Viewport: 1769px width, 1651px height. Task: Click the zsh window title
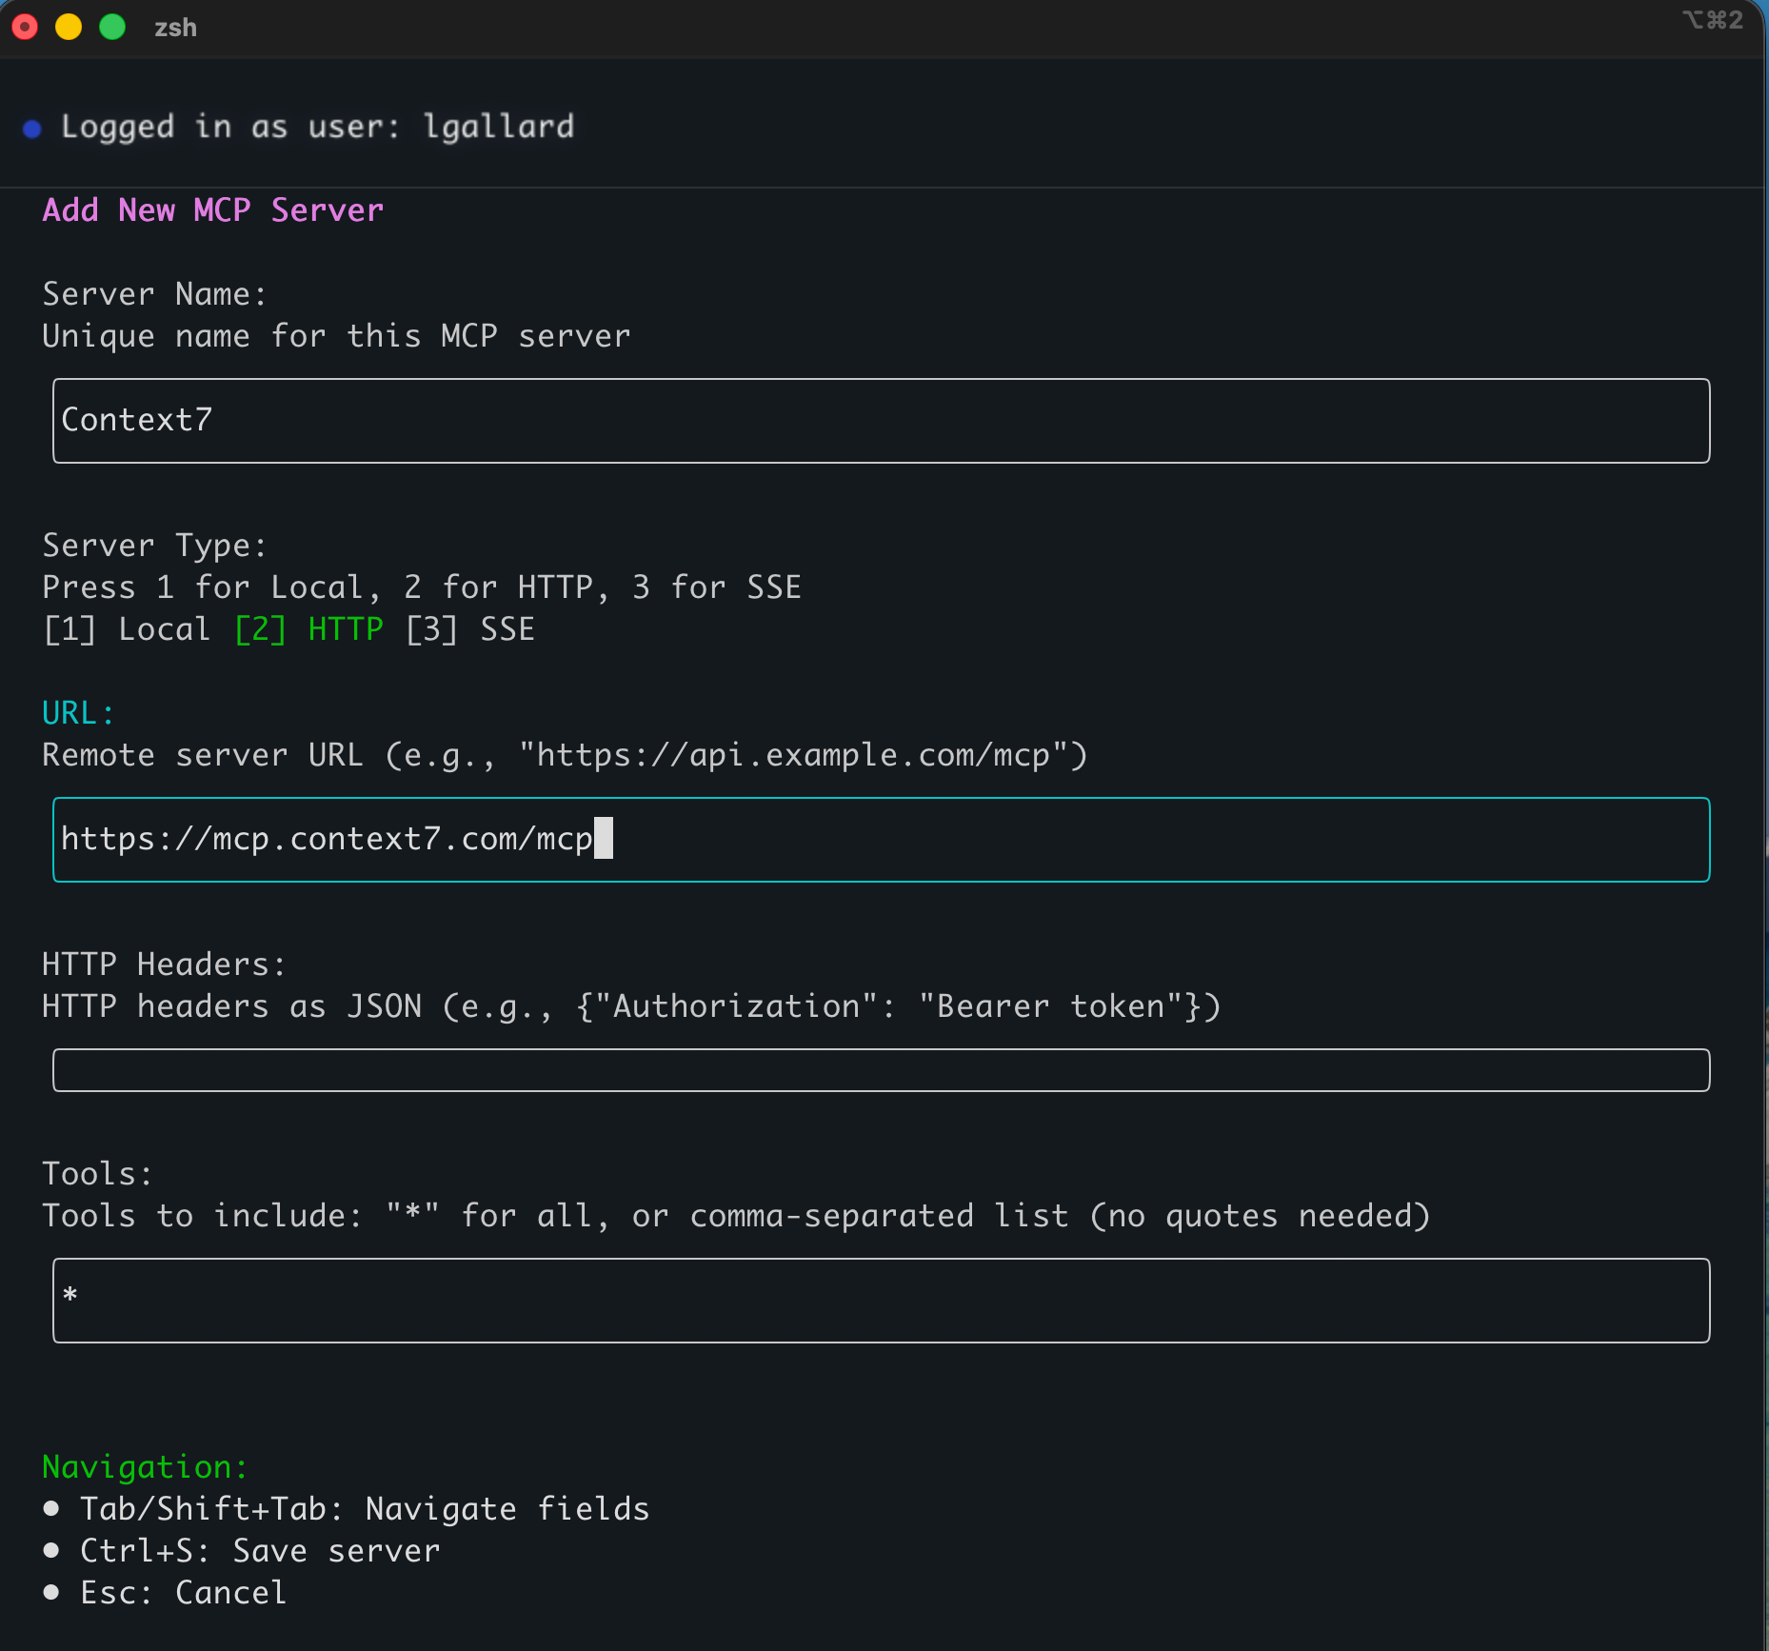click(x=176, y=28)
